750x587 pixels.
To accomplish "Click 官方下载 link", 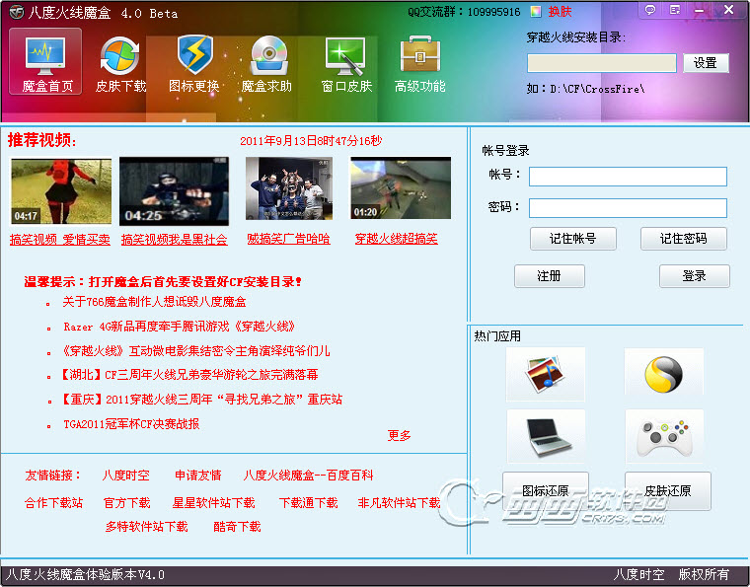I will coord(126,503).
